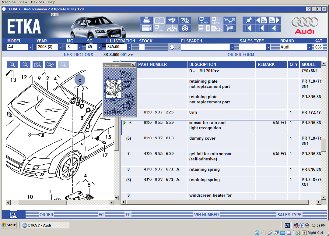Click the EN language indicator
The width and height of the screenshot is (329, 236).
tap(287, 225)
